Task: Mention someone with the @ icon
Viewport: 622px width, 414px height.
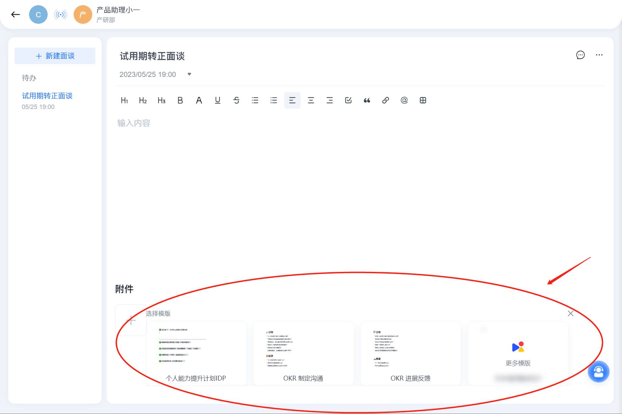Action: coord(404,100)
